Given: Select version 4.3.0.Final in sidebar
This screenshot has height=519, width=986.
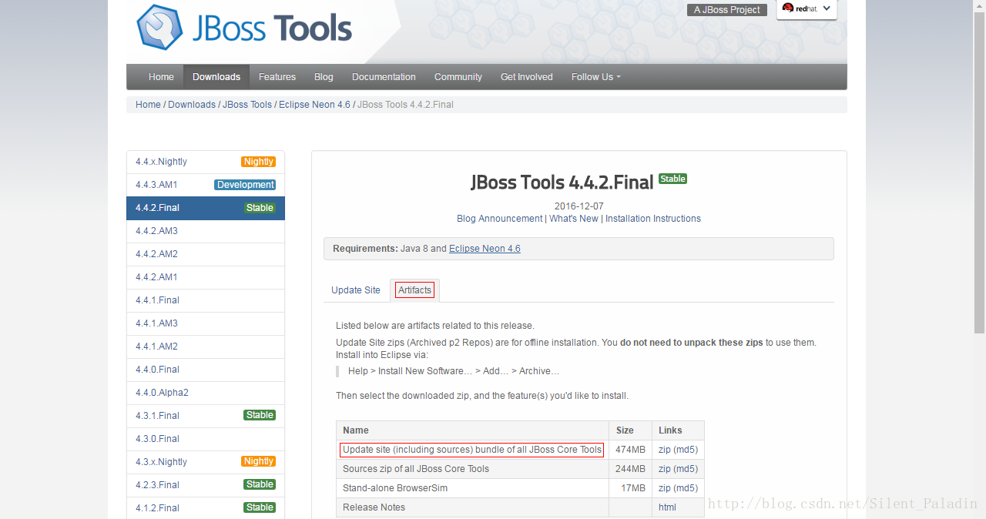Looking at the screenshot, I should [206, 439].
